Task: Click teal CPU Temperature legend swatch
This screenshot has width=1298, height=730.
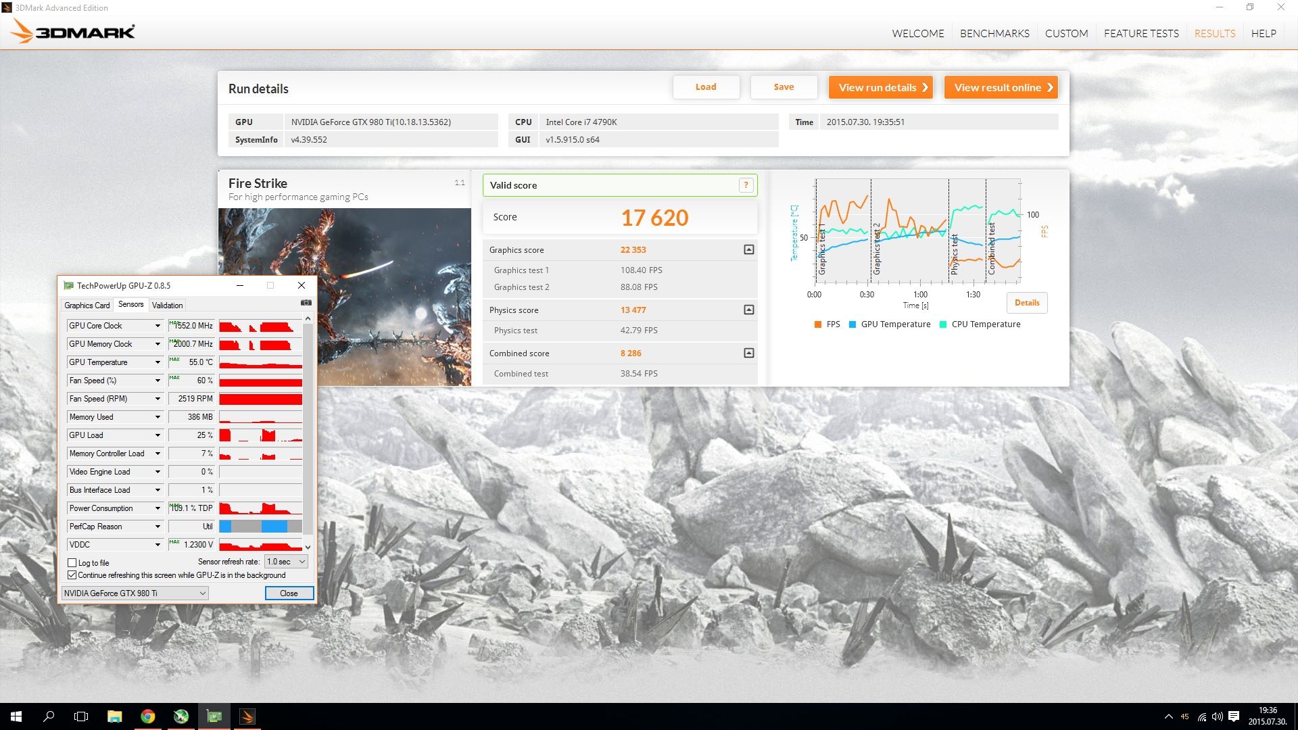Action: pyautogui.click(x=943, y=324)
